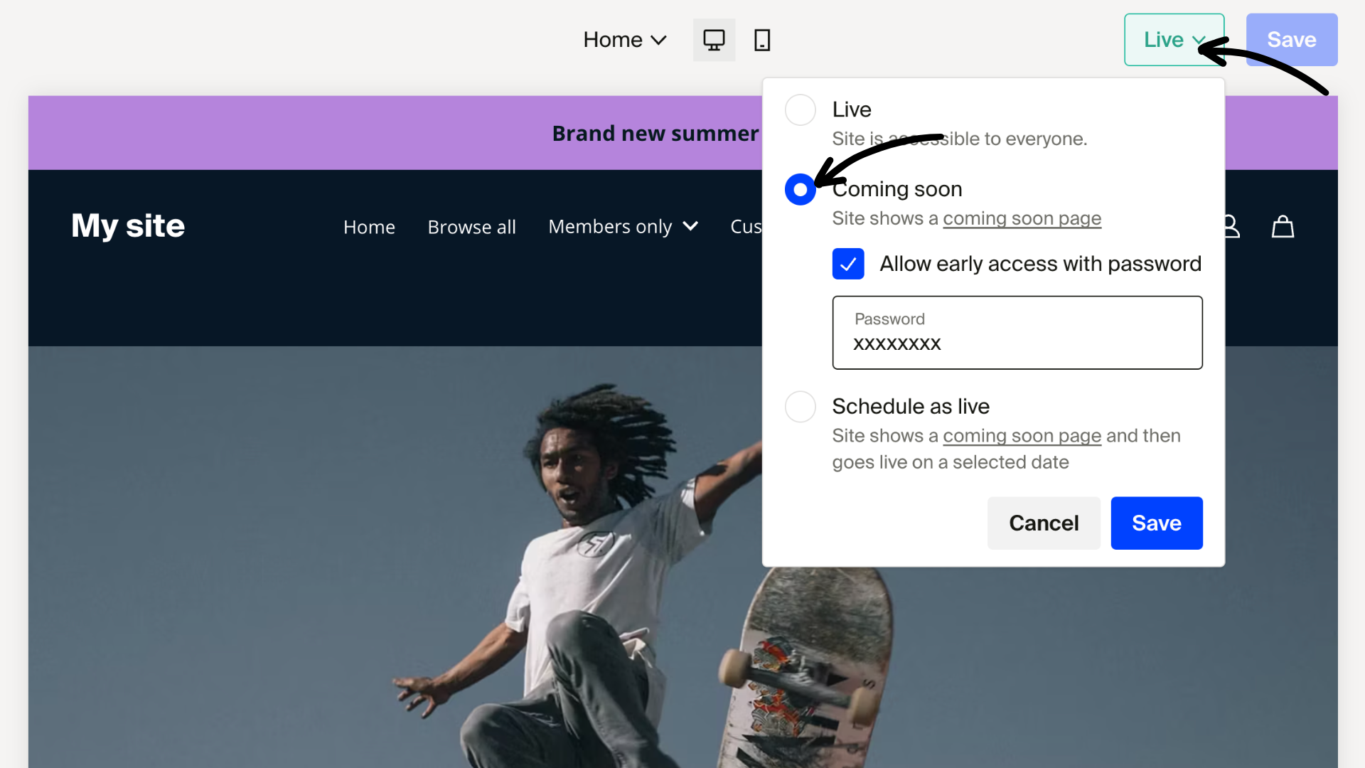The image size is (1365, 768).
Task: Click the top-right Save button
Action: point(1291,39)
